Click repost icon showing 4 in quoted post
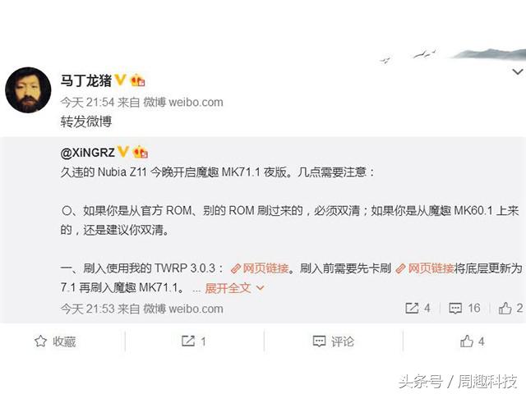This screenshot has height=394, width=526. (x=418, y=308)
